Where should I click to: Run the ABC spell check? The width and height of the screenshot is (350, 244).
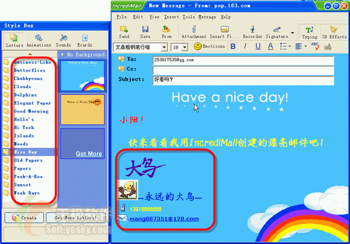(x=315, y=46)
